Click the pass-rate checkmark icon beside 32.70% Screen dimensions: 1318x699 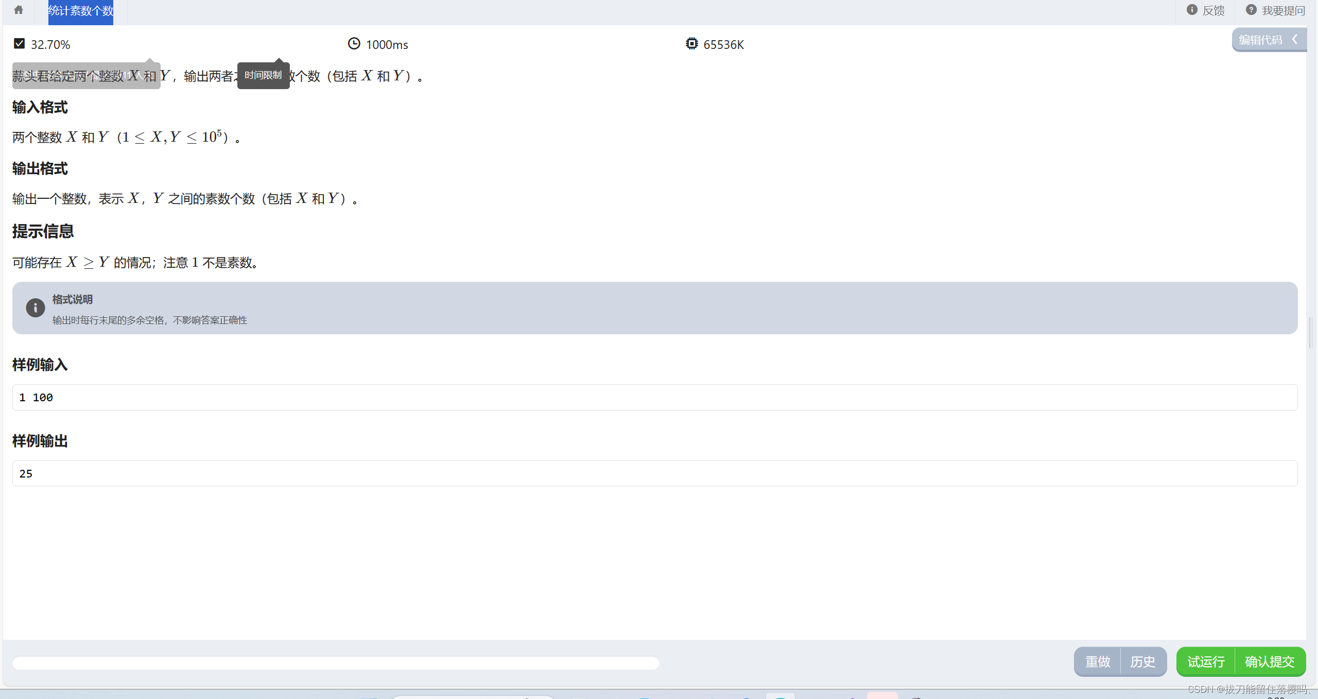pos(20,44)
